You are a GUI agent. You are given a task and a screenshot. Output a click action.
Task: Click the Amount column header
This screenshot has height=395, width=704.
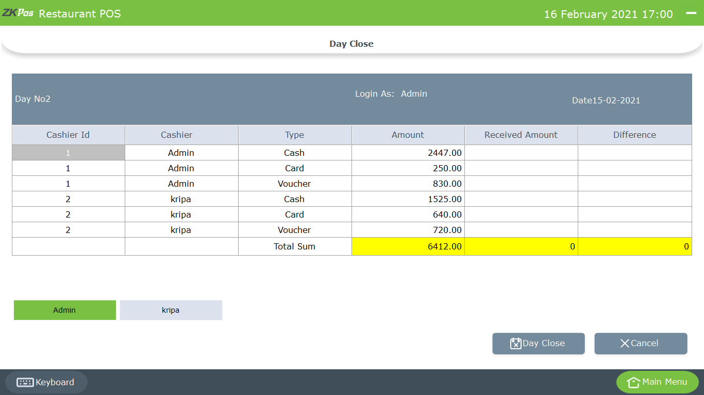(x=408, y=135)
